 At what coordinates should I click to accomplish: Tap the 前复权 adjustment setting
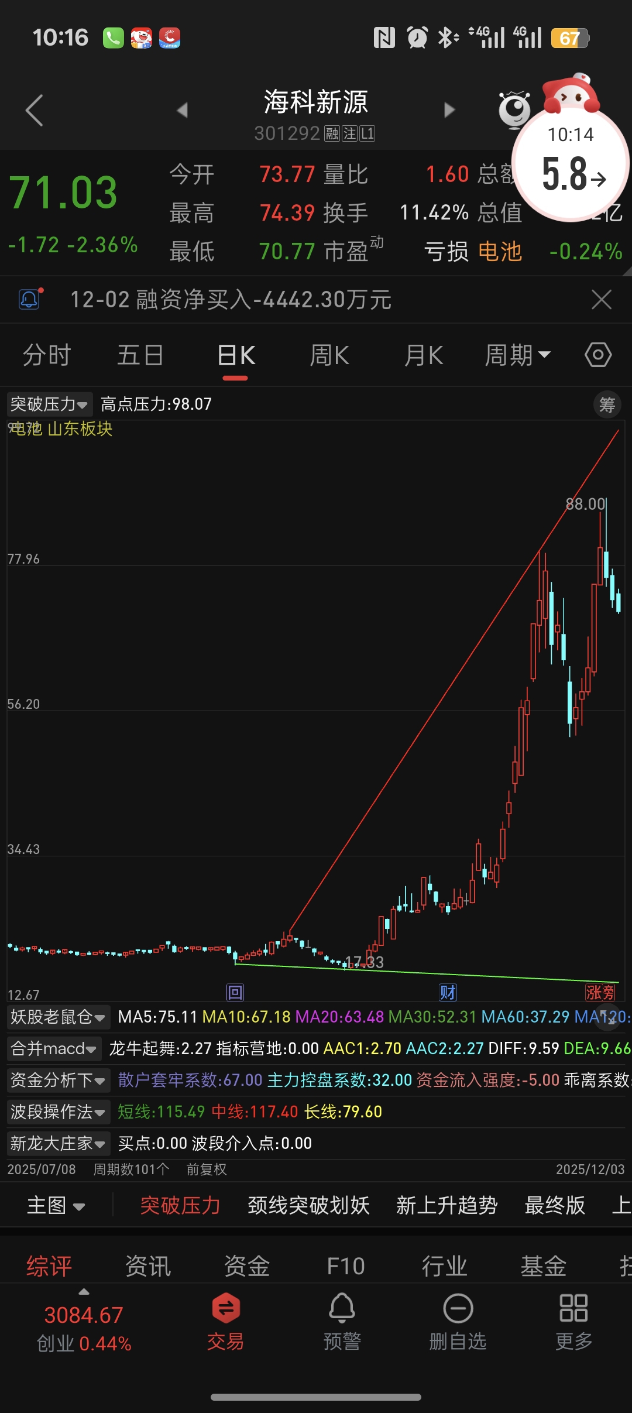tap(207, 1170)
